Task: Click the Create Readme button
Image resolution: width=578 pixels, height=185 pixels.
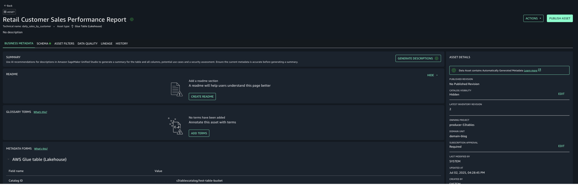Action: click(x=202, y=97)
